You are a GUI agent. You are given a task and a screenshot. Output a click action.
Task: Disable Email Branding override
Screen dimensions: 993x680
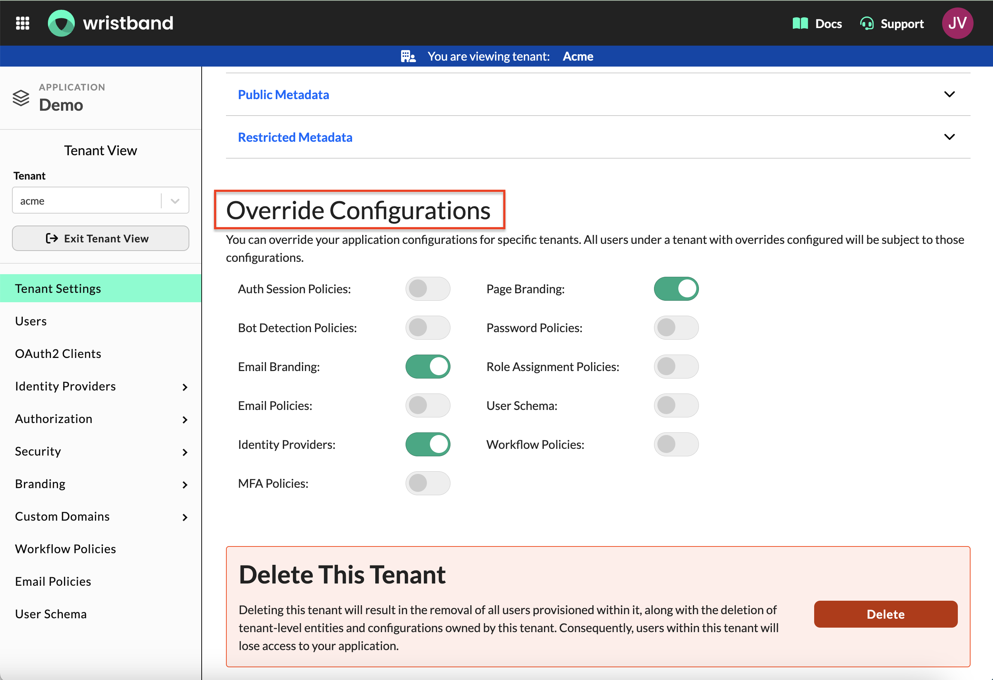[428, 367]
